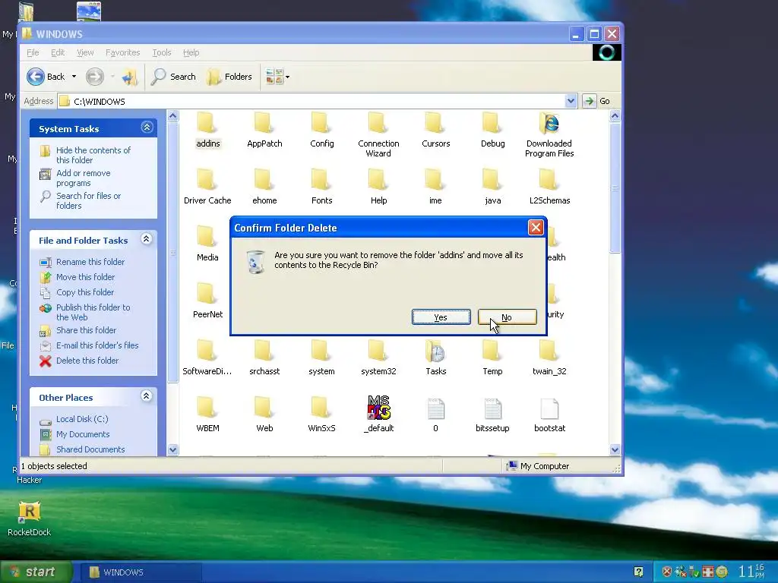778x583 pixels.
Task: Open the Views dropdown arrow
Action: (287, 77)
